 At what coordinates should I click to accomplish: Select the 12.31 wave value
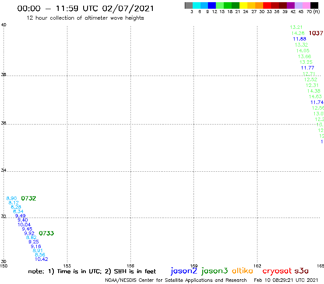click(312, 85)
